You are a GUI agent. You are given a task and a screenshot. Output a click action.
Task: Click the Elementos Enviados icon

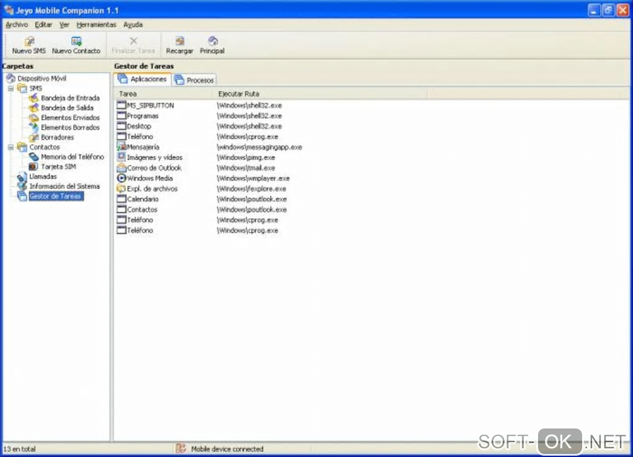tap(34, 118)
